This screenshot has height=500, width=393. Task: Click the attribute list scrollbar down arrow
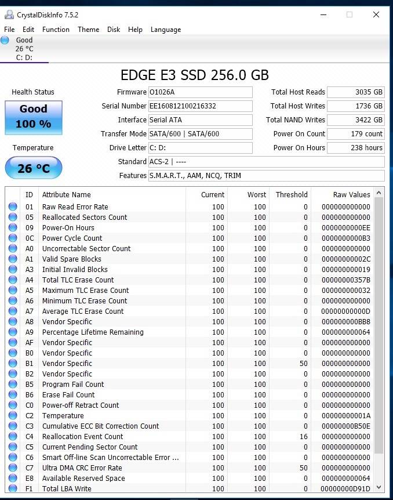(x=379, y=487)
